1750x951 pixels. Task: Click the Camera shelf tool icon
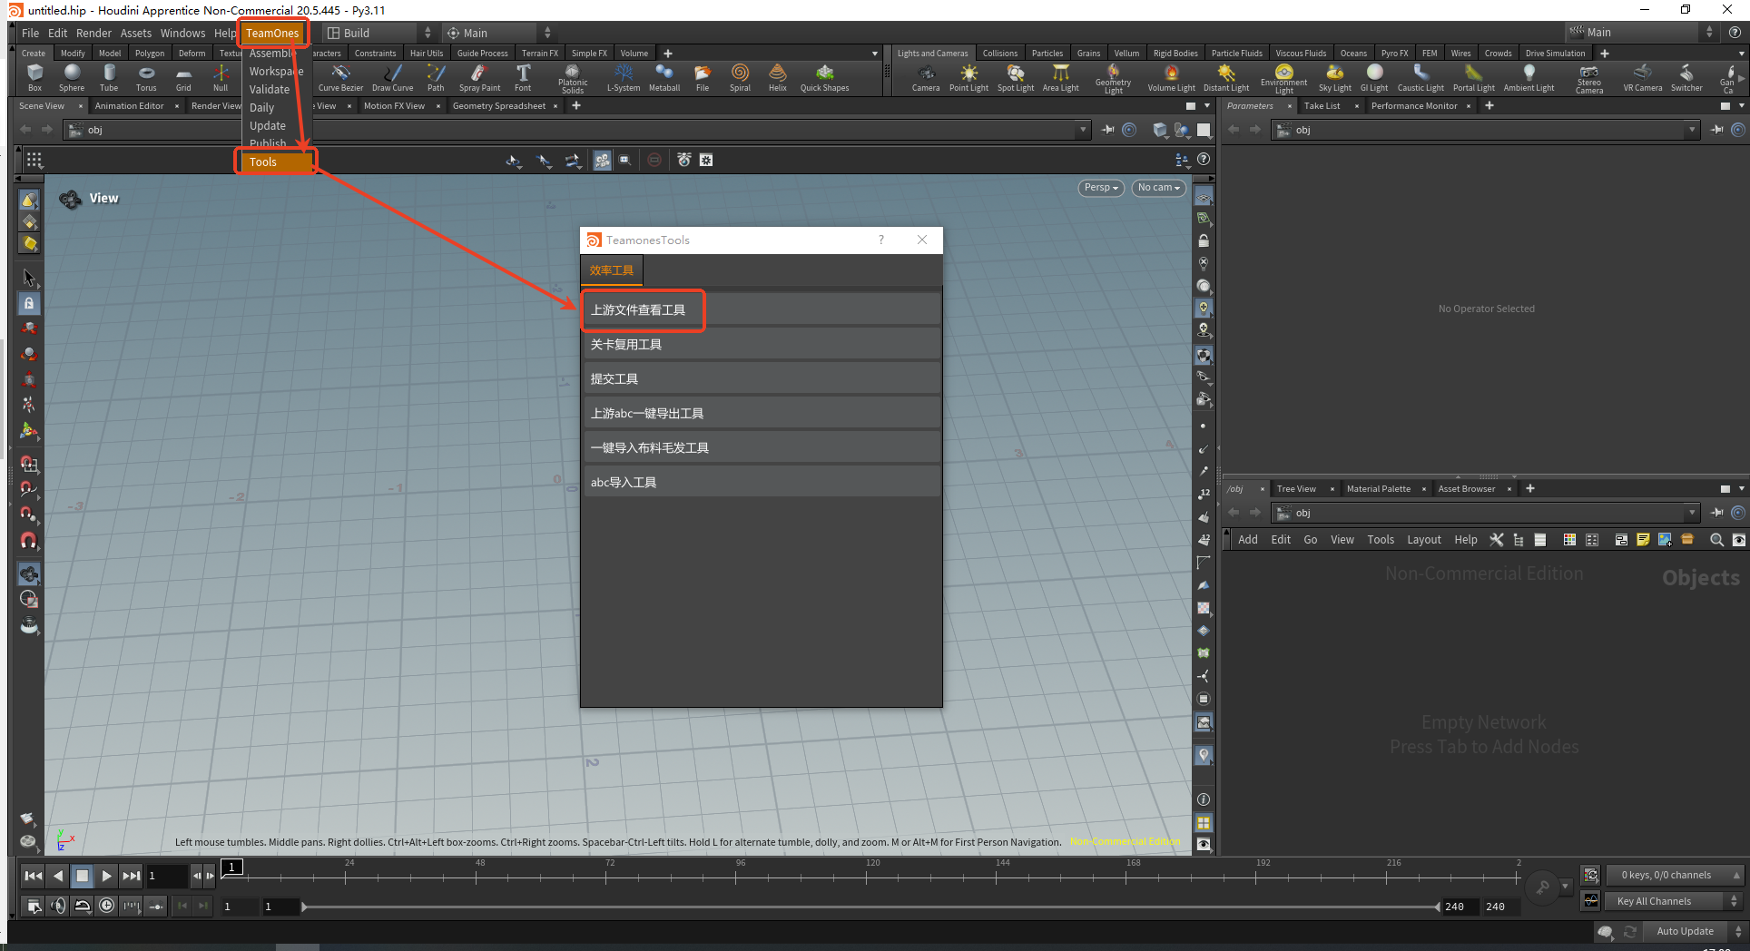pos(925,76)
